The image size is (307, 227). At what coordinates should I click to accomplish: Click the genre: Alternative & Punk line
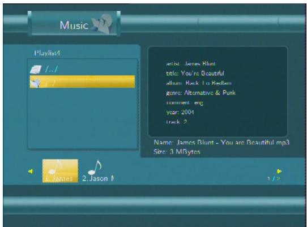201,93
